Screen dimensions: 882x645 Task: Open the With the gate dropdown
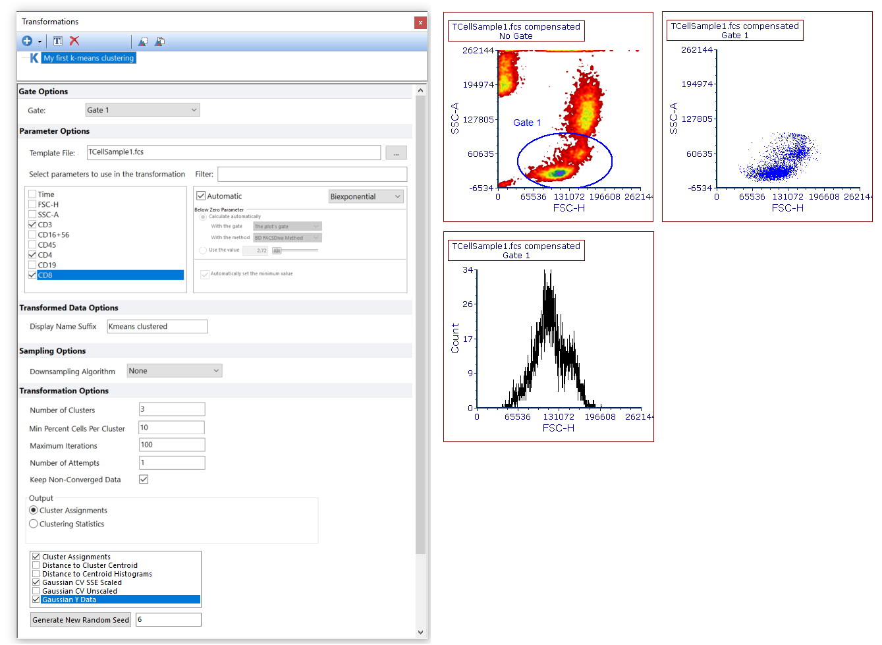pos(287,226)
